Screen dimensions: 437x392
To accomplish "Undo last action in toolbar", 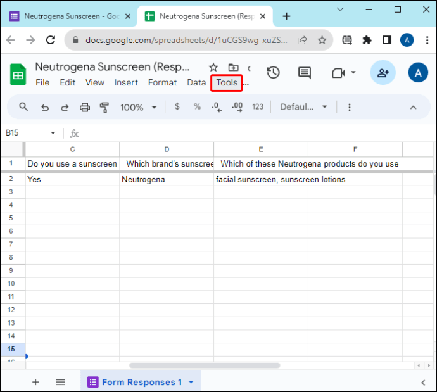I will point(45,107).
